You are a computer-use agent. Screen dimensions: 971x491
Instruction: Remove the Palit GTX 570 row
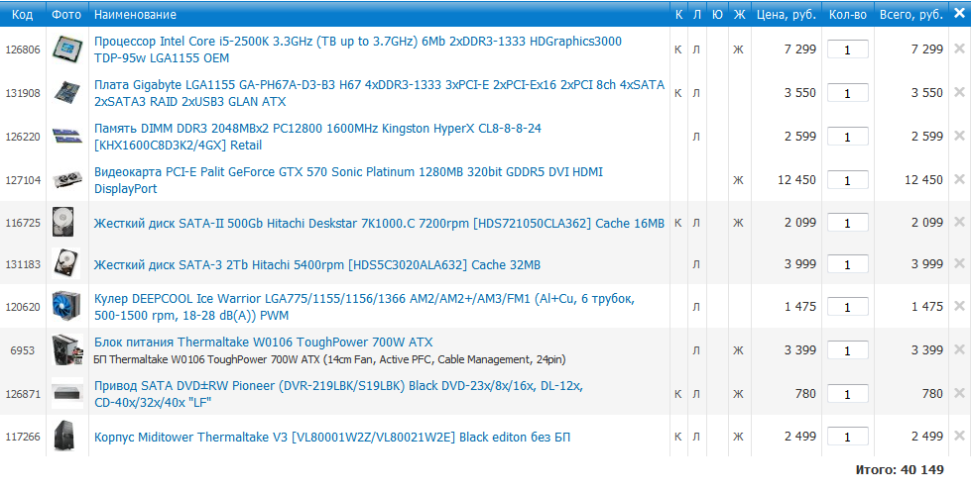[959, 179]
